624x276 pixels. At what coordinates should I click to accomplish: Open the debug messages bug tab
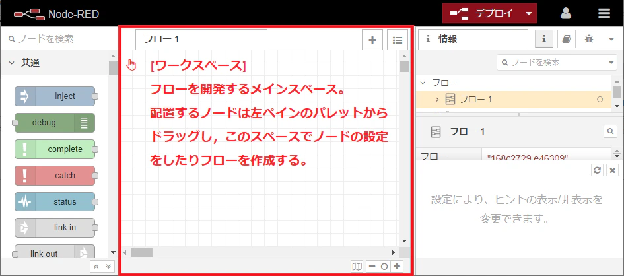589,39
